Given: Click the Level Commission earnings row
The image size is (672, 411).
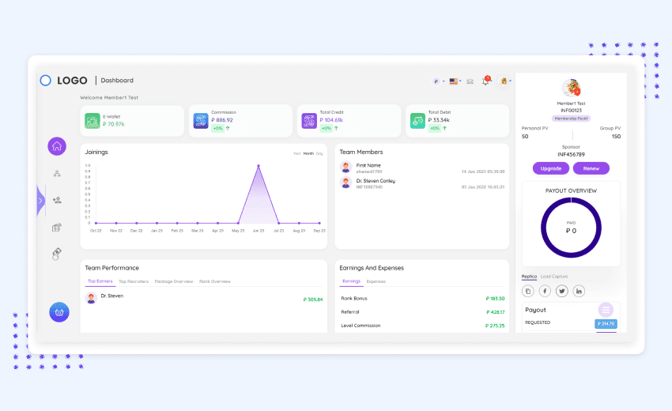Looking at the screenshot, I should 423,326.
